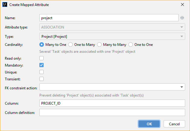190x131 pixels.
Task: Click the OK button
Action: [x=149, y=124]
